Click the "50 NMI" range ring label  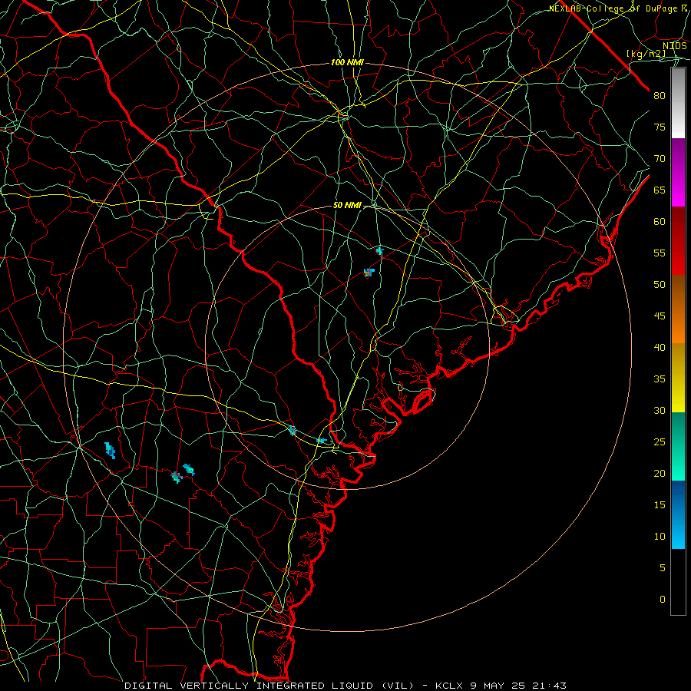347,205
